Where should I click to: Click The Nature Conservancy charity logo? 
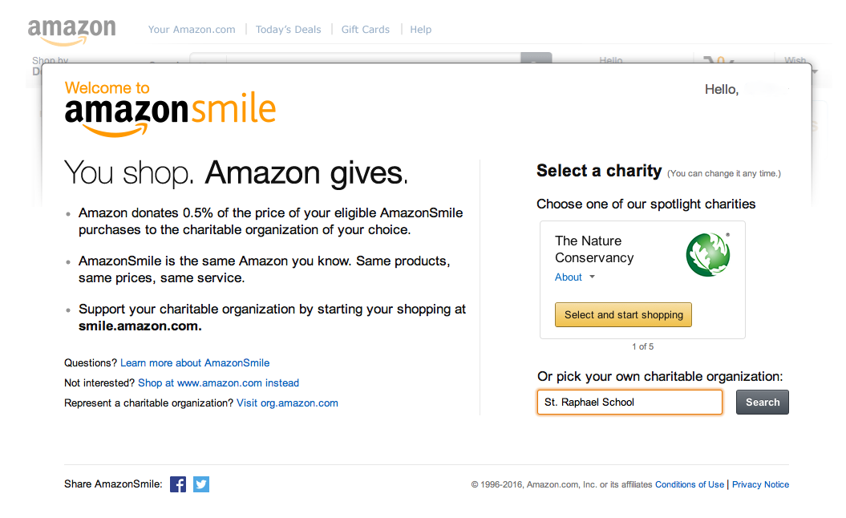click(x=707, y=254)
